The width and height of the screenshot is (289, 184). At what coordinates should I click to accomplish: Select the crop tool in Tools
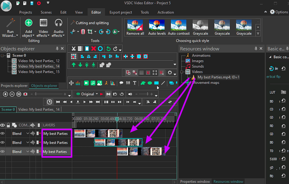pyautogui.click(x=90, y=32)
